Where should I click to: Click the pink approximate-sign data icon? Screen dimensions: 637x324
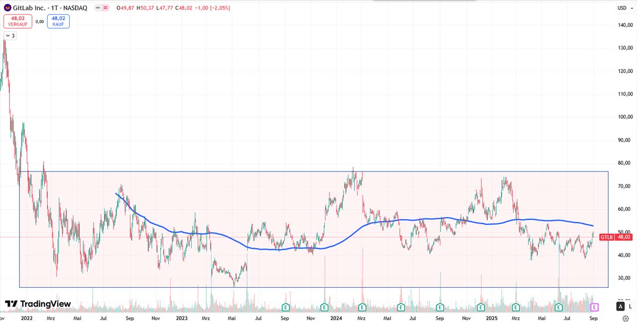(x=106, y=8)
